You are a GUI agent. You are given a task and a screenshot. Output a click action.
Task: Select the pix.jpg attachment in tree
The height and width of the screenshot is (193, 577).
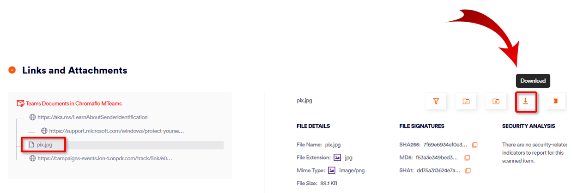click(45, 145)
